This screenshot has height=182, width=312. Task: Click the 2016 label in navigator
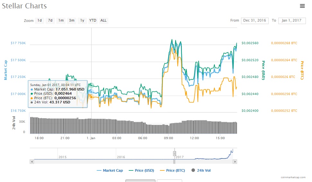tap(121, 157)
